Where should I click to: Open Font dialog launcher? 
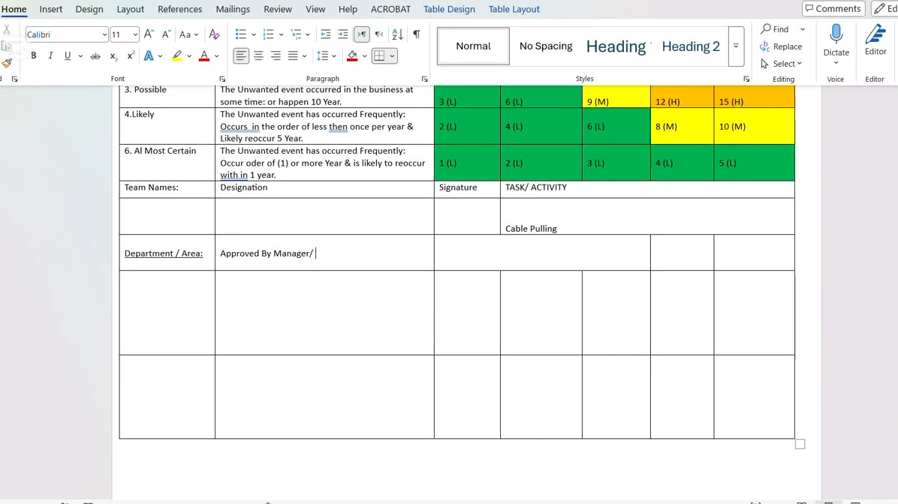222,79
